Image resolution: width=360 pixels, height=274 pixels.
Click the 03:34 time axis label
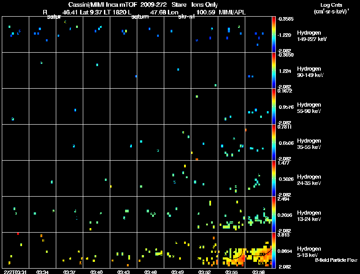(x=42, y=272)
